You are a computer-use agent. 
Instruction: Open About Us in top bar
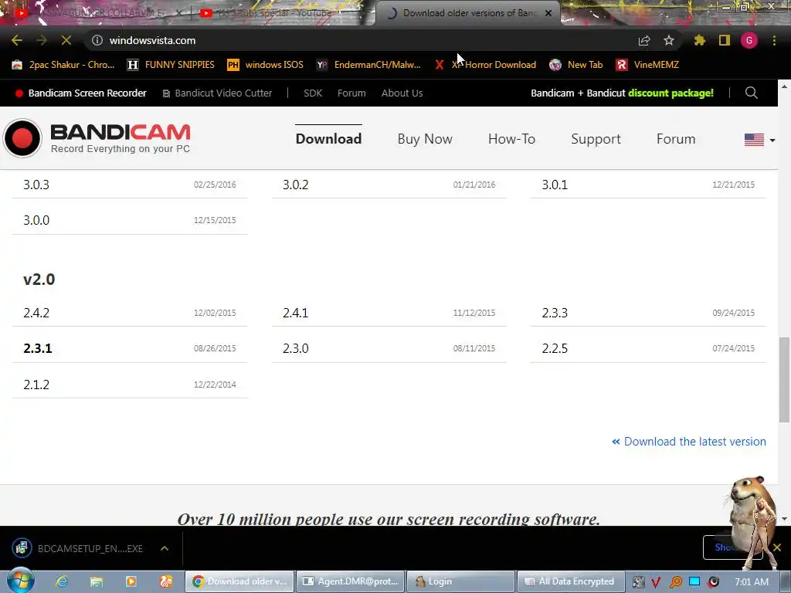402,93
